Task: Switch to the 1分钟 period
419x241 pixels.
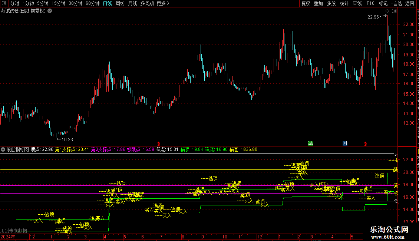Action: coord(28,3)
